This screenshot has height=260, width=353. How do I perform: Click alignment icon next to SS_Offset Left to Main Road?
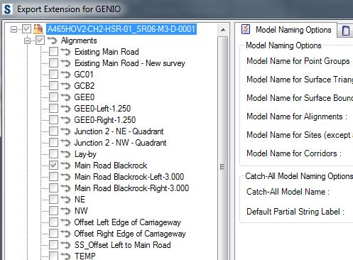tap(65, 245)
